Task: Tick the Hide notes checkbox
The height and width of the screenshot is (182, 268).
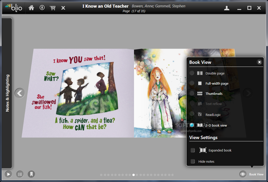Action: [x=193, y=161]
